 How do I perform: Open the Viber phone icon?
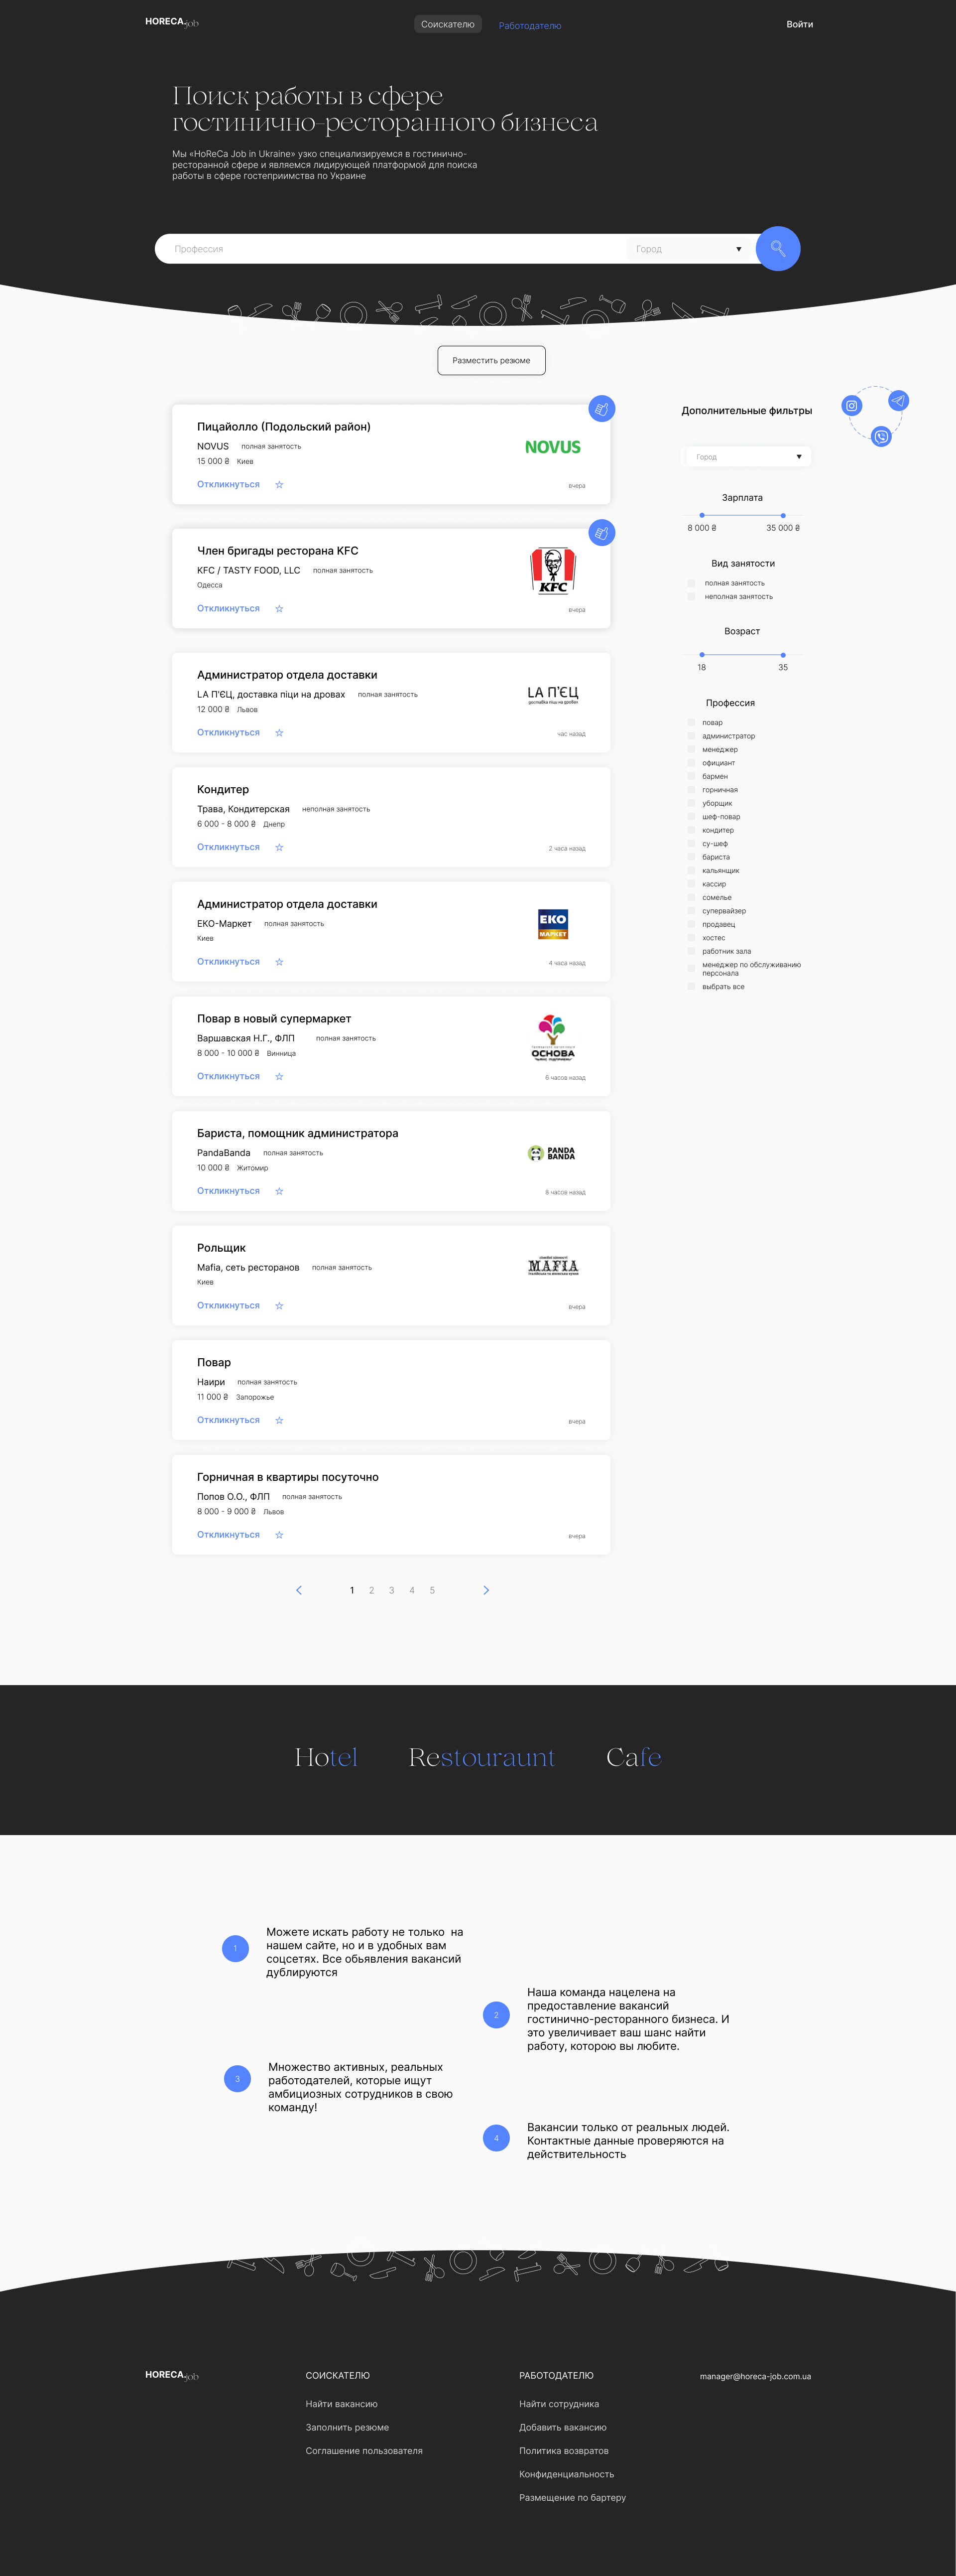coord(880,436)
